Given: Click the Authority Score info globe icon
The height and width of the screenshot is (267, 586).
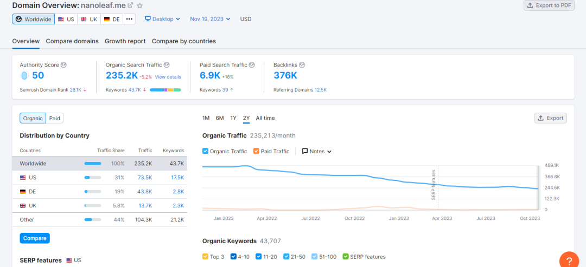Looking at the screenshot, I should tap(63, 65).
